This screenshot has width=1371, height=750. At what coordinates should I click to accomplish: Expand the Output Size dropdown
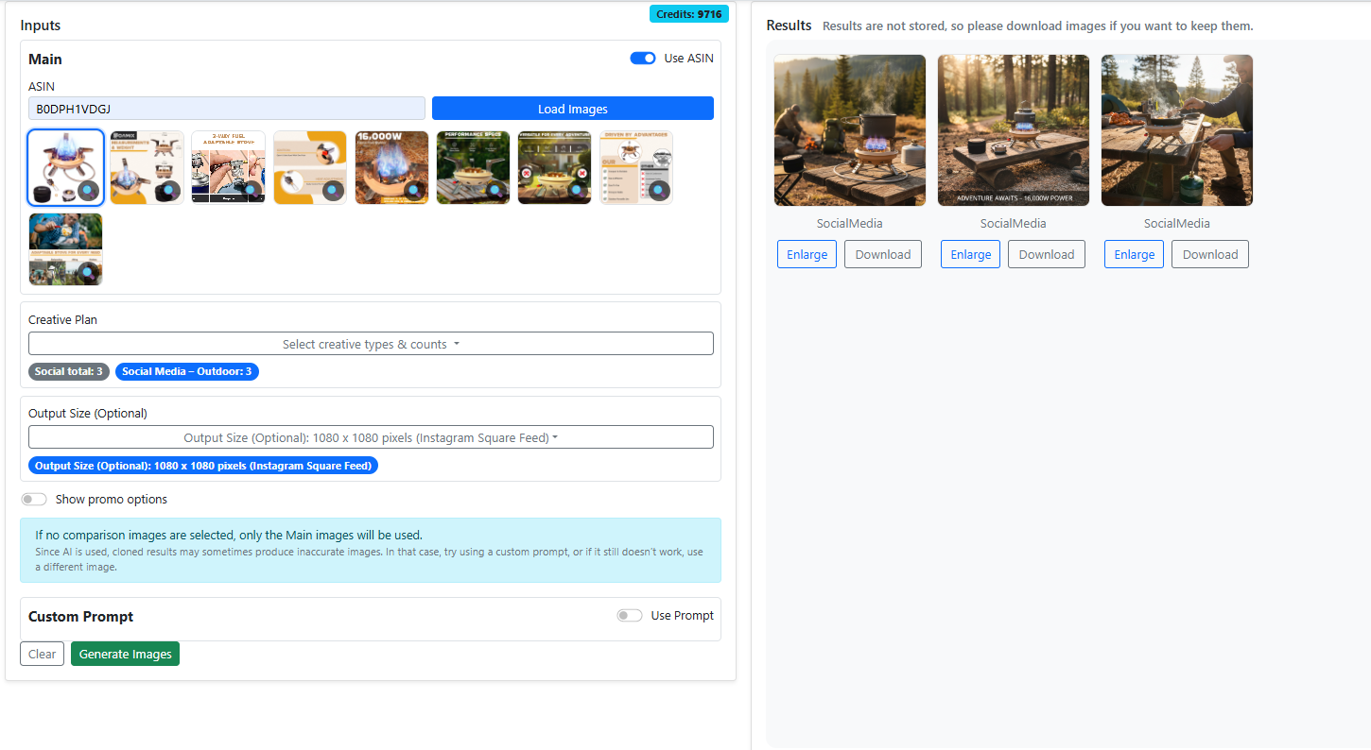(371, 437)
